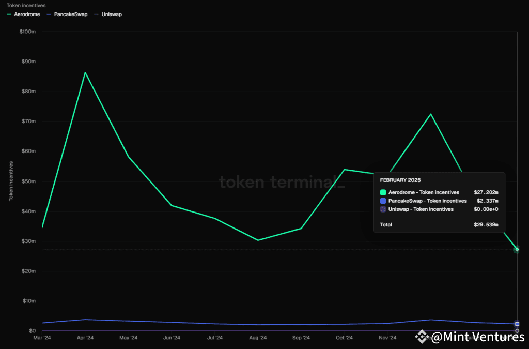Click the '$2.337m' PancakeSwap value
529x349 pixels.
(x=488, y=201)
